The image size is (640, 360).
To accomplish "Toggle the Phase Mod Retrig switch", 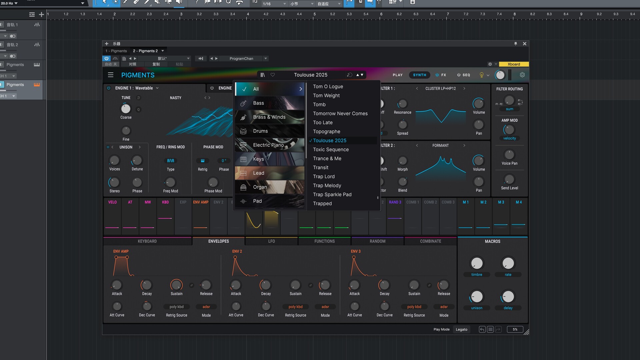I will 202,161.
